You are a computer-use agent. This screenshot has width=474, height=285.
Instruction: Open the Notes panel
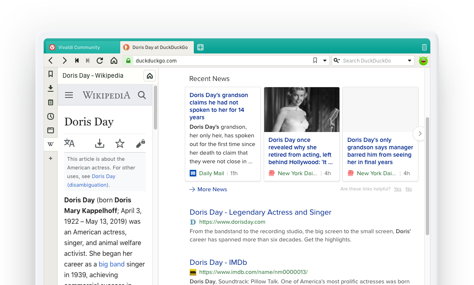point(51,102)
